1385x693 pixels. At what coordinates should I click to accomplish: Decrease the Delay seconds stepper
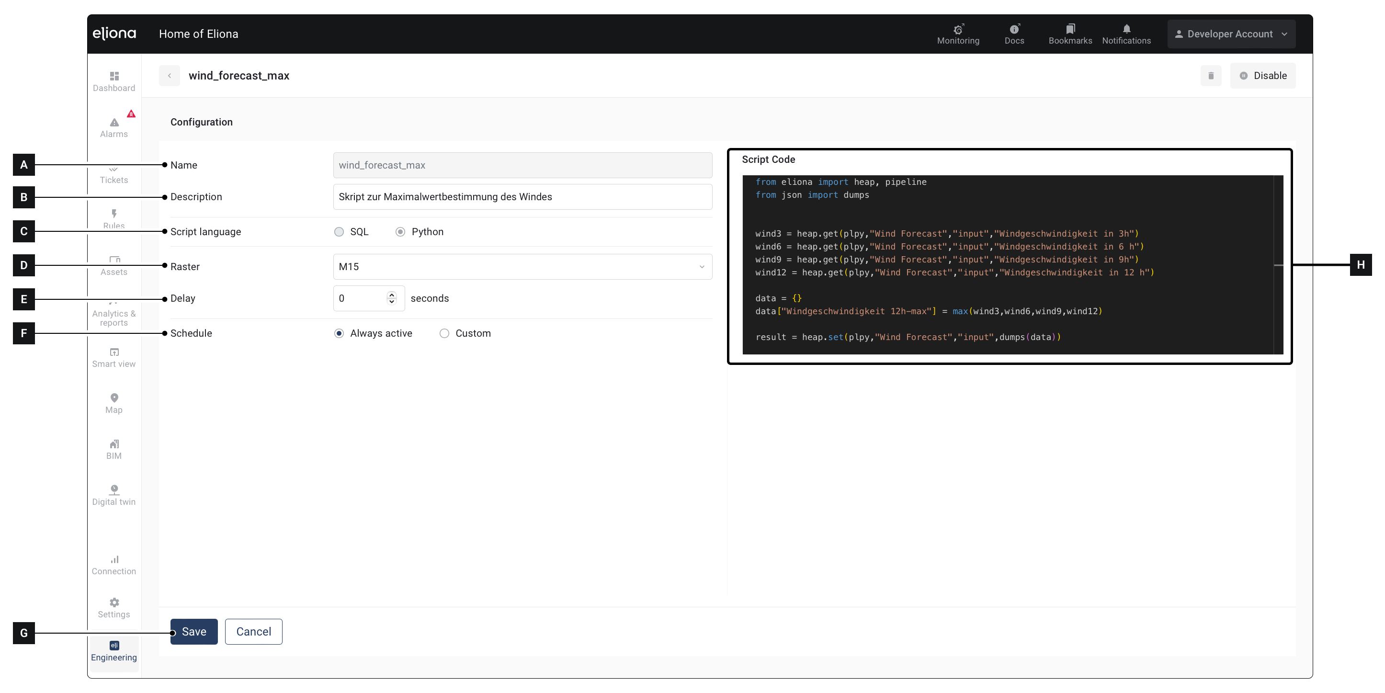pyautogui.click(x=392, y=302)
